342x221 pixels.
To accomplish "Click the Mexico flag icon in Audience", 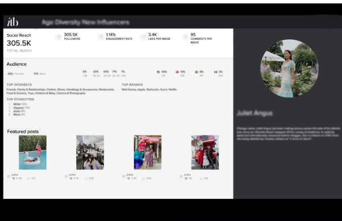I will (x=216, y=72).
